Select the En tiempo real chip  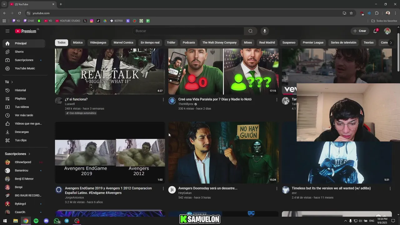[x=150, y=42]
